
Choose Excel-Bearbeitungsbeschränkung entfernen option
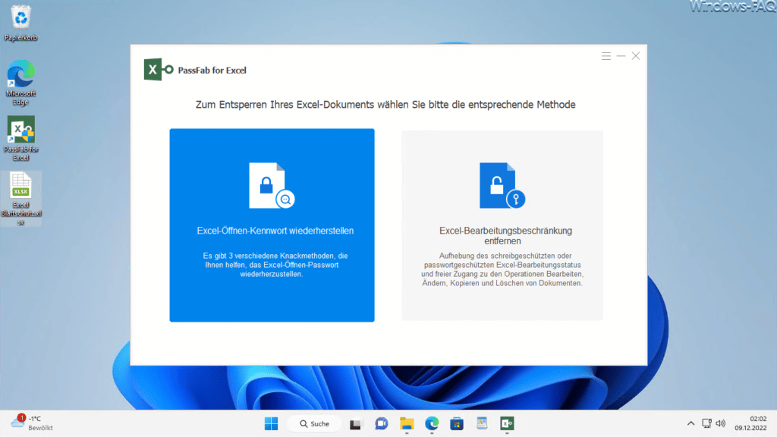[x=502, y=225]
